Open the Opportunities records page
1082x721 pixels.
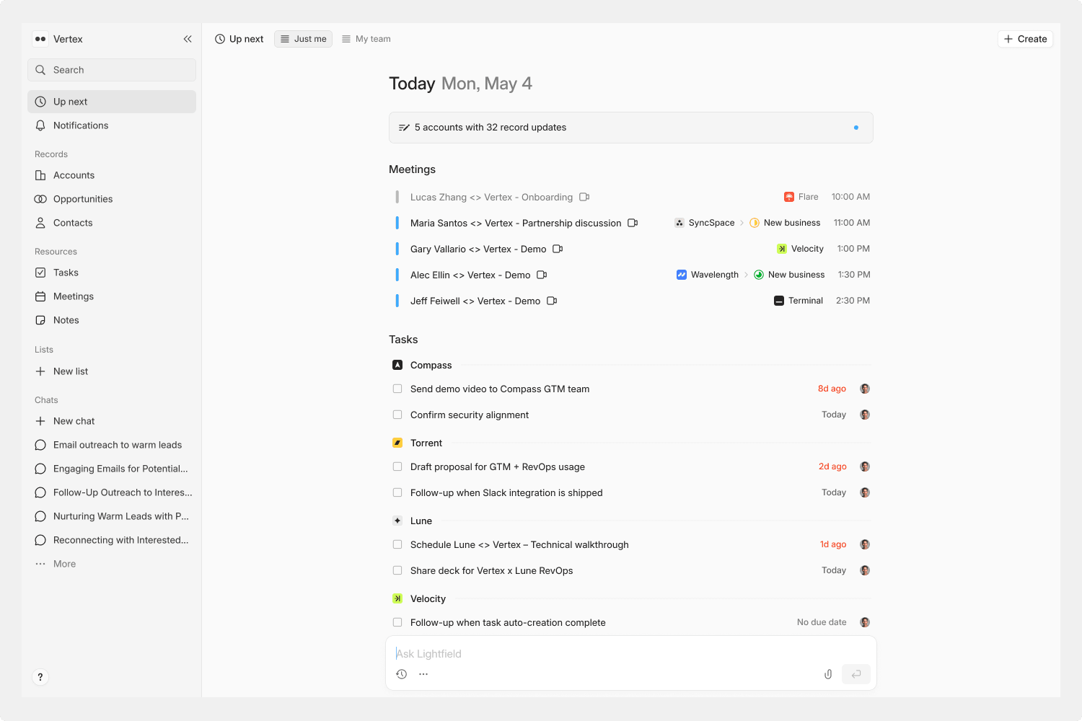[x=83, y=199]
